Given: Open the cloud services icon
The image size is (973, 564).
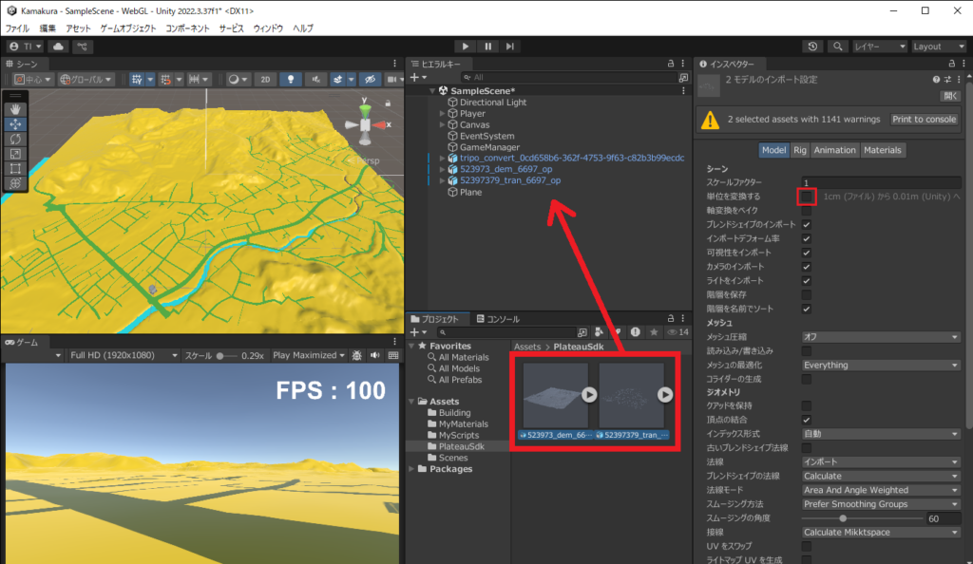Looking at the screenshot, I should [58, 47].
